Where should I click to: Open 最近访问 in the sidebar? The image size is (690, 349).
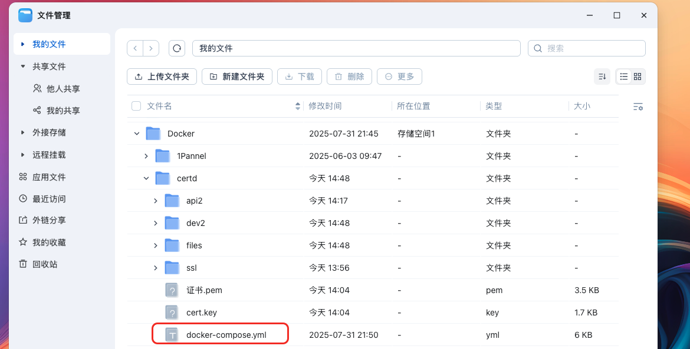point(49,199)
